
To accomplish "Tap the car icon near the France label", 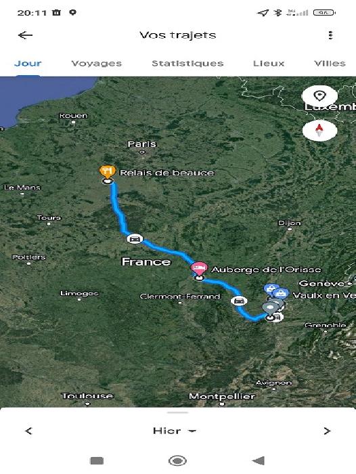I will pos(135,239).
